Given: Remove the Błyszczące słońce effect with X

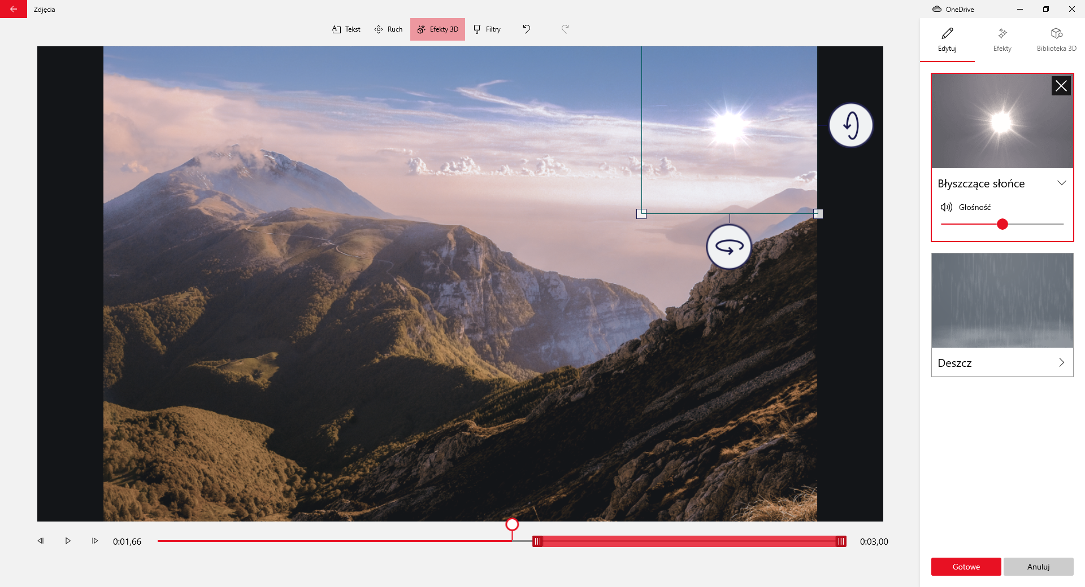Looking at the screenshot, I should [1061, 86].
